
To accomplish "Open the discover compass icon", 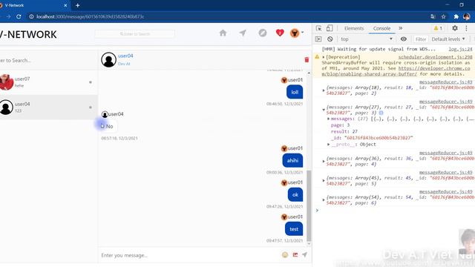I will tap(263, 33).
